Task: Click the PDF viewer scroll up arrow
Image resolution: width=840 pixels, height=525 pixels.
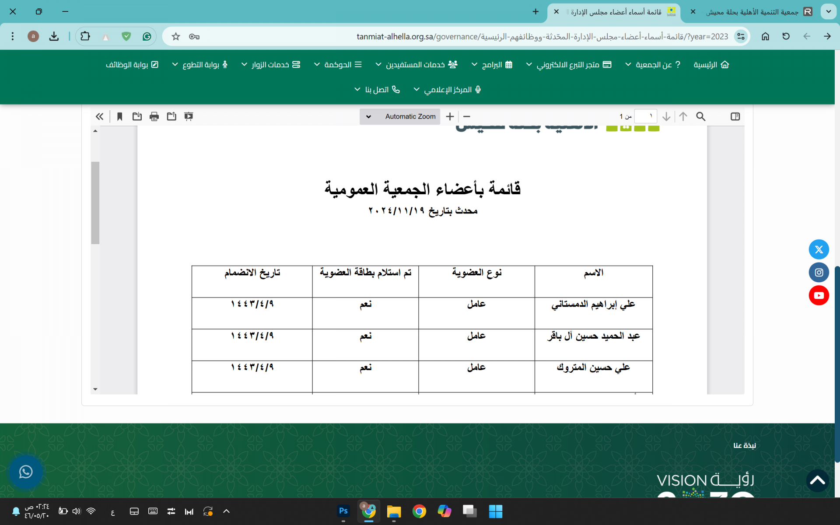Action: click(x=95, y=131)
